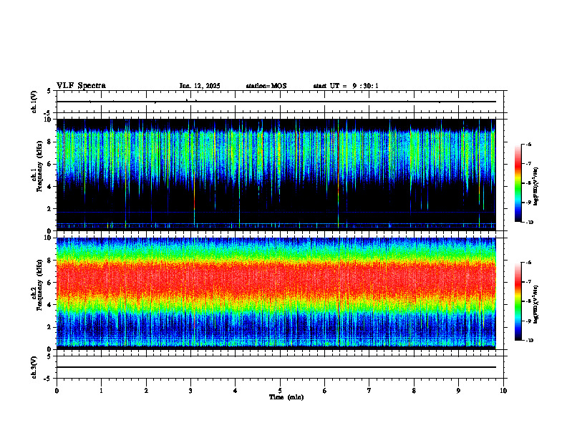Click the "8" kHz tick on ch.2 frequency axis

tap(50, 261)
